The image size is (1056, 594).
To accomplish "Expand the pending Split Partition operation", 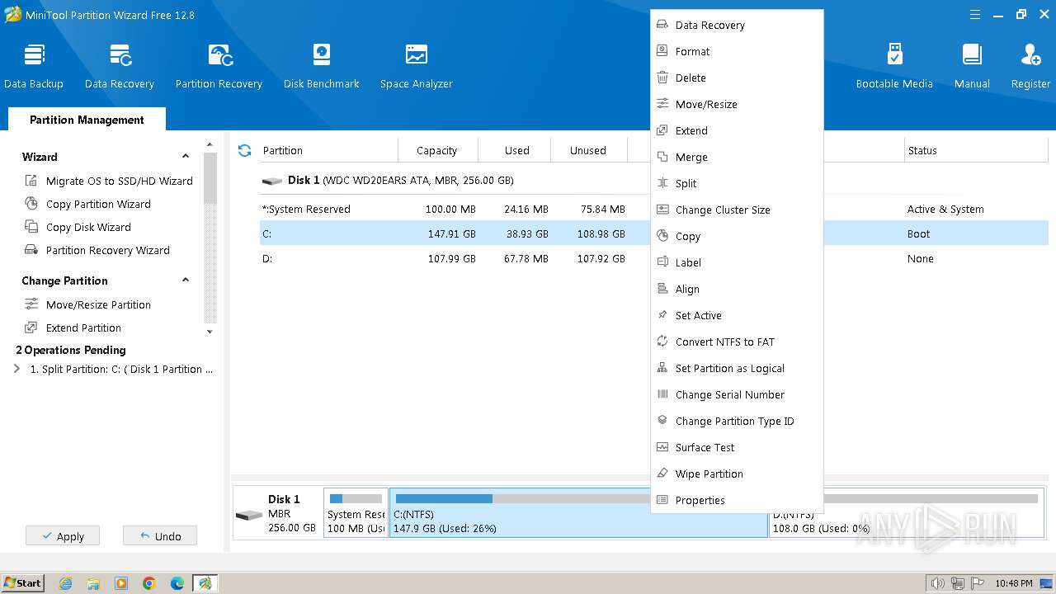I will coord(17,369).
